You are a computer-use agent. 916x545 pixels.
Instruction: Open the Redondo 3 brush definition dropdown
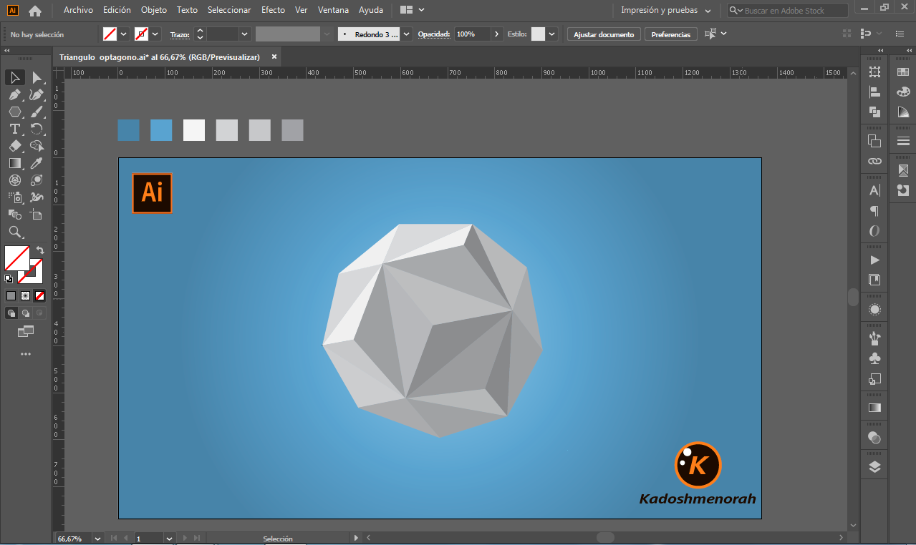click(407, 34)
